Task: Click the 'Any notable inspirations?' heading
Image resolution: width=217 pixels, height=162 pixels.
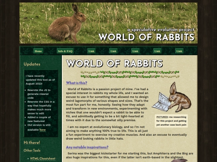Action: [x=87, y=147]
